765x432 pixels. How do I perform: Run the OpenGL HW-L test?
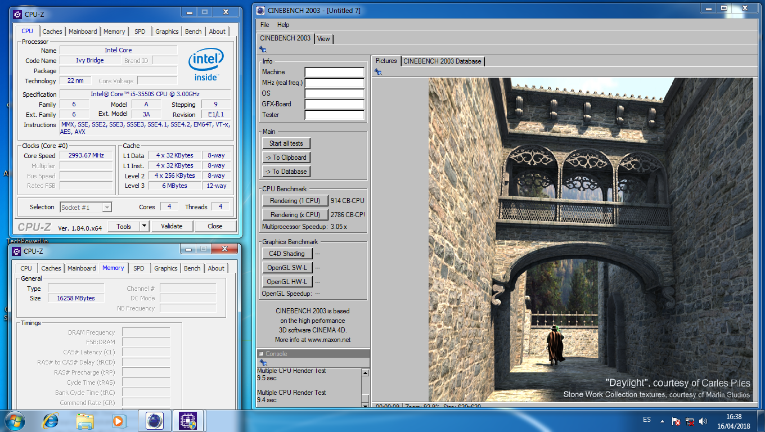coord(286,282)
